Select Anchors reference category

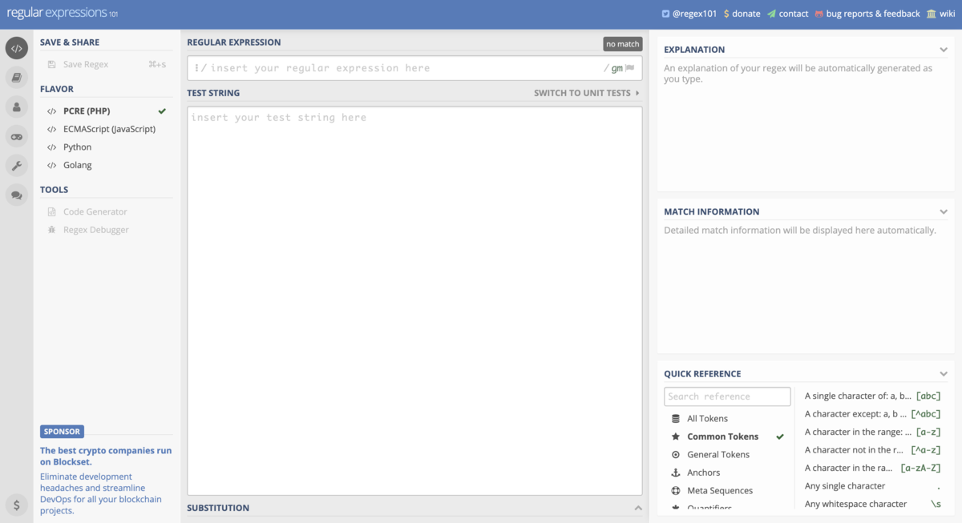tap(728, 473)
